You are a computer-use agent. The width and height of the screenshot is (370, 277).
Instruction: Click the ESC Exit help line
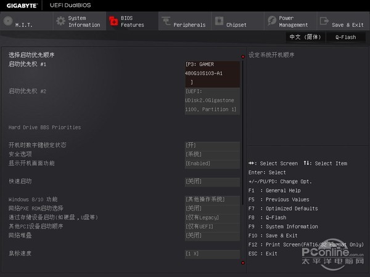(263, 254)
